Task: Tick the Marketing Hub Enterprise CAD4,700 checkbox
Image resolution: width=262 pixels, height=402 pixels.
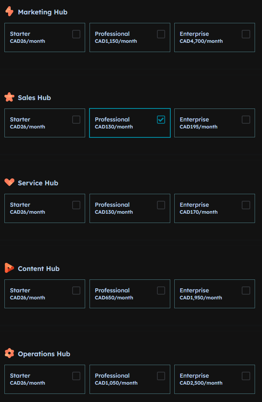Action: click(x=246, y=34)
